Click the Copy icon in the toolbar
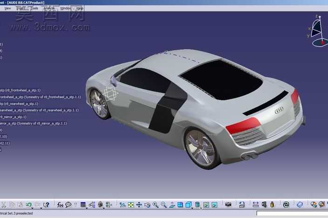The height and width of the screenshot is (218, 328). 12,205
